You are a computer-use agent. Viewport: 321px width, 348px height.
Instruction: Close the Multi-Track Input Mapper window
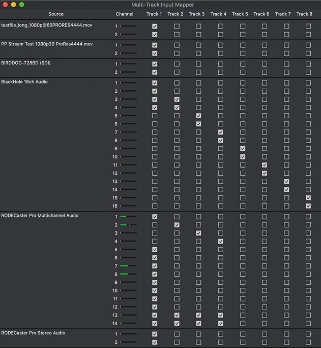point(6,5)
